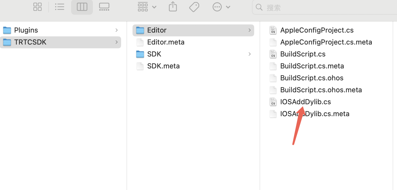Select BuildScript.cs.ohos file
The width and height of the screenshot is (397, 190).
tap(312, 78)
